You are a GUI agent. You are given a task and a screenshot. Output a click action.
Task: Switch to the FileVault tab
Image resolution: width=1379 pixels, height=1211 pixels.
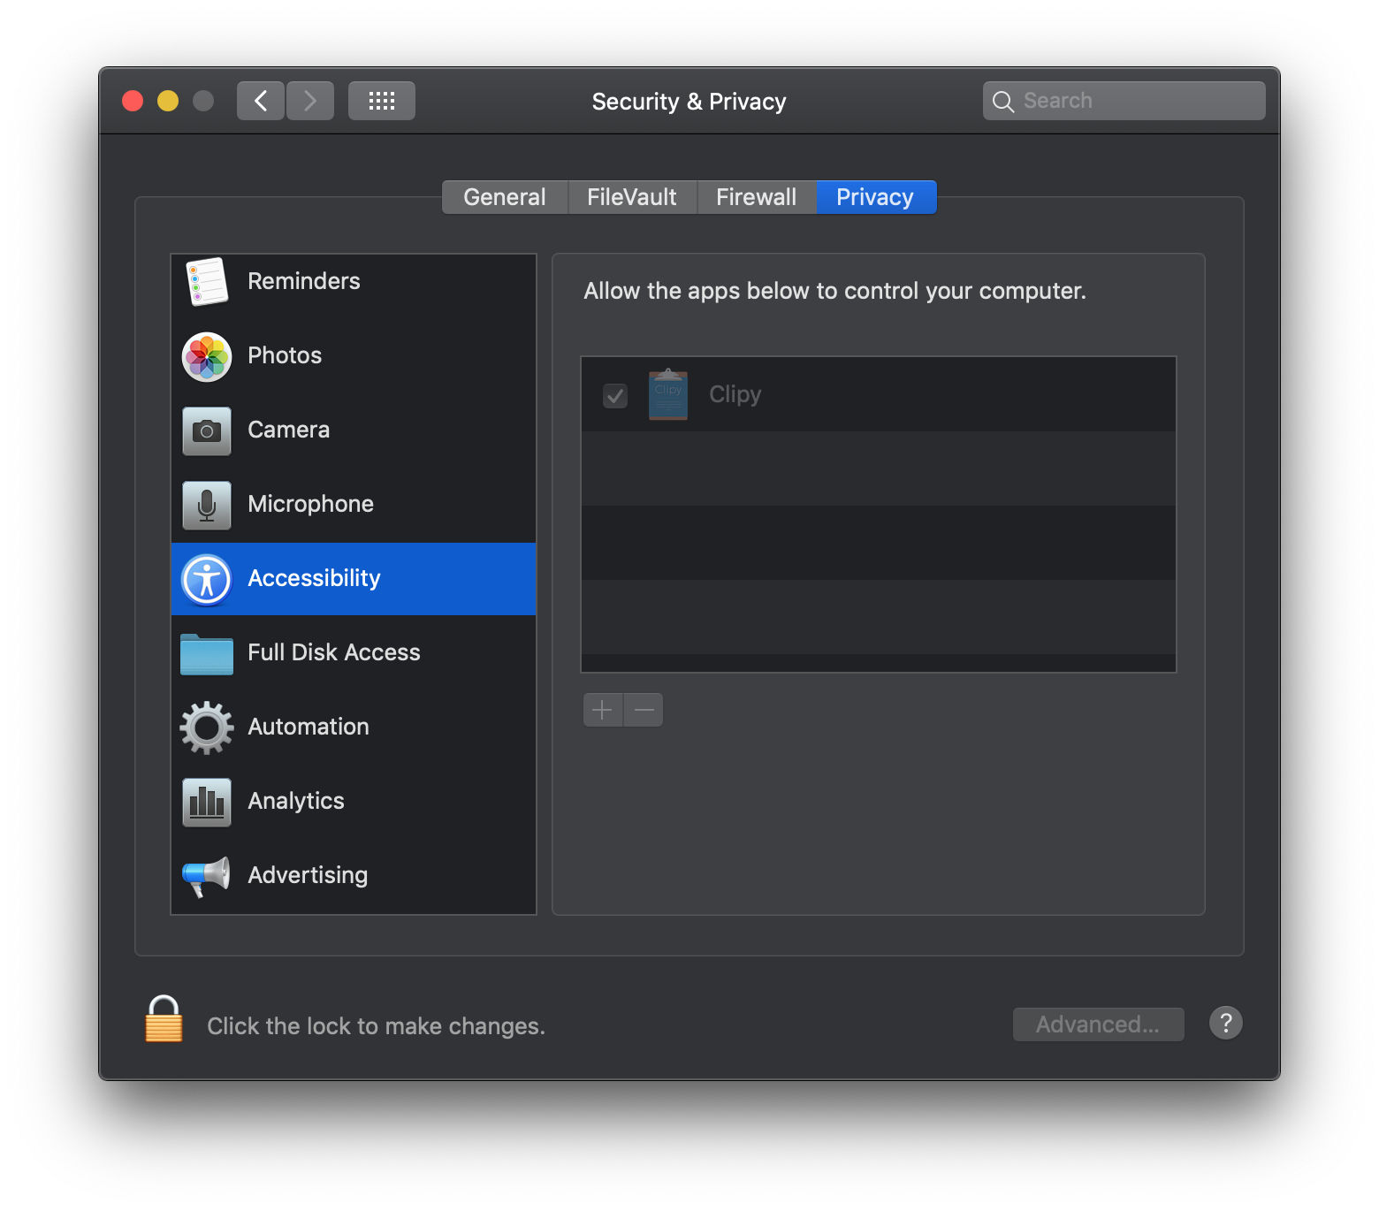631,196
